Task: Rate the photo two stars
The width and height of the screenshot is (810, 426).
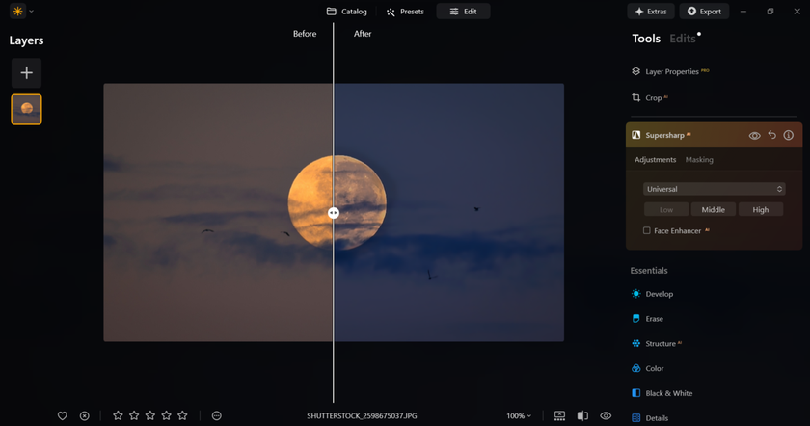Action: pos(134,415)
